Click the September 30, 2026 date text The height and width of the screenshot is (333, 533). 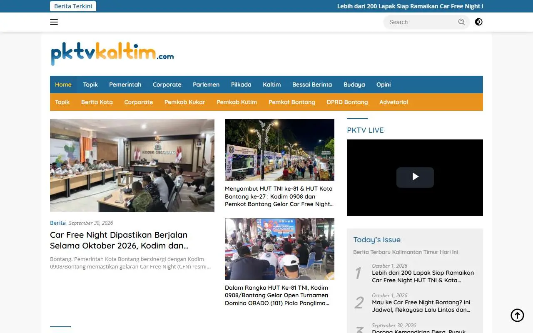click(x=91, y=223)
